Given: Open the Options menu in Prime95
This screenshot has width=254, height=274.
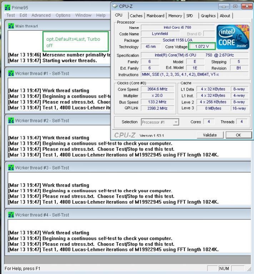Looking at the screenshot, I should [x=63, y=15].
